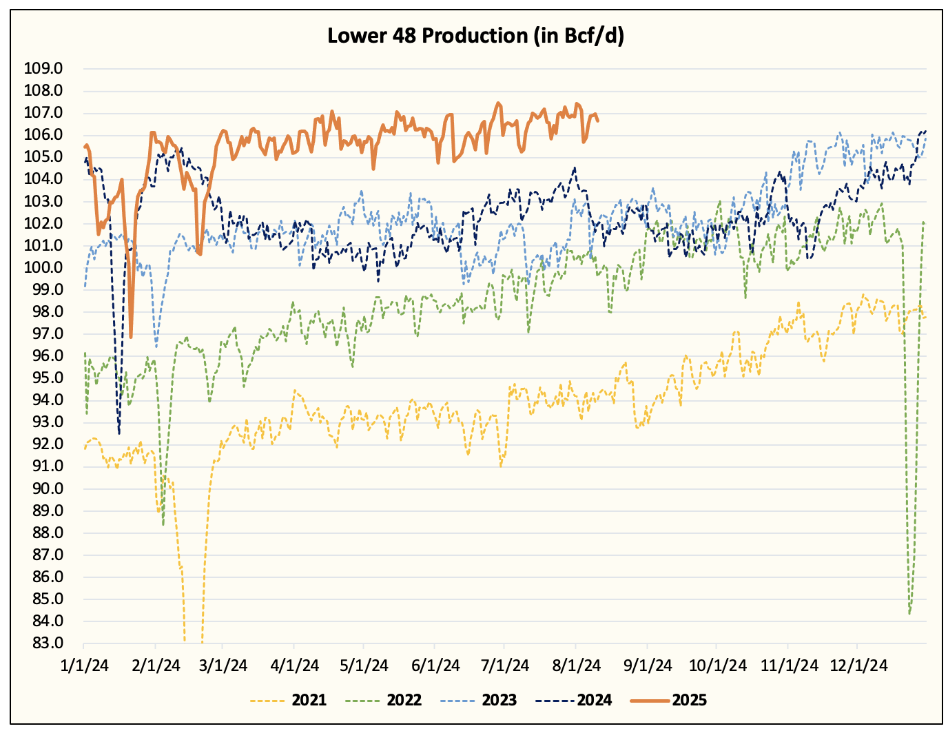
Task: Click the orange solid 2025 legend line
Action: [648, 701]
